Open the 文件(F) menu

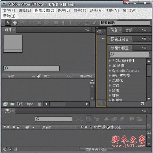[9, 10]
